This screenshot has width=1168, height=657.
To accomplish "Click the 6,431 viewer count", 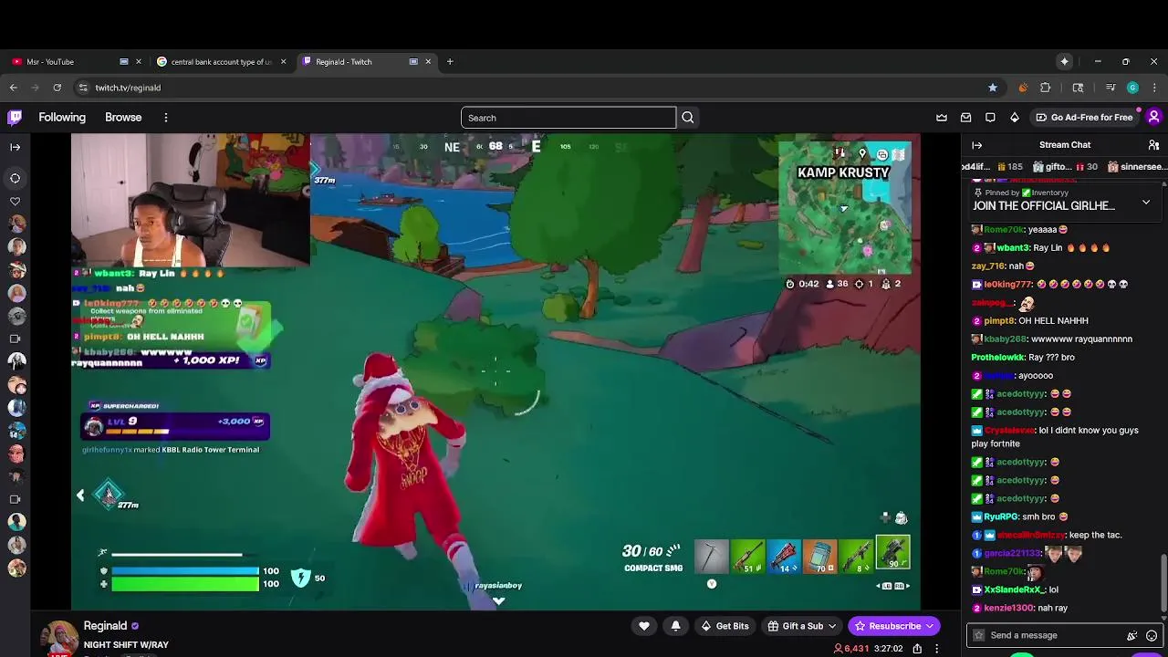I will [x=850, y=649].
